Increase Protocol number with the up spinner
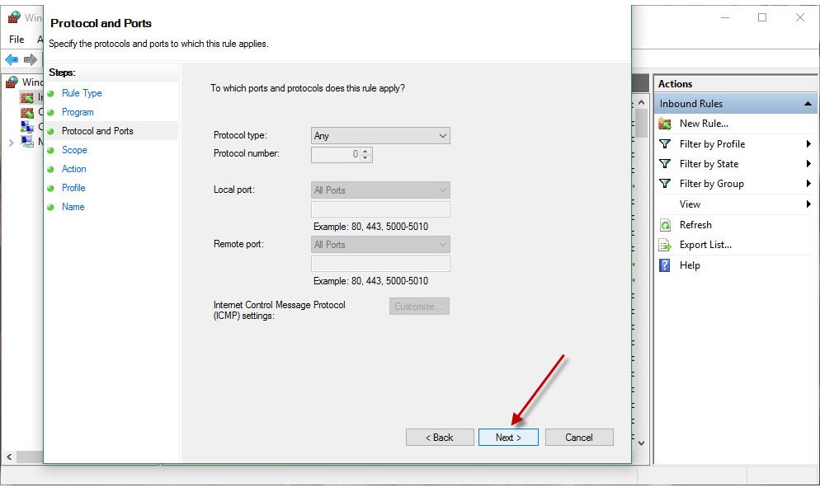Image resolution: width=820 pixels, height=492 pixels. click(x=366, y=151)
